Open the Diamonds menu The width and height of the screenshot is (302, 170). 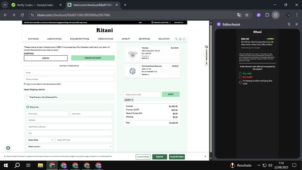pyautogui.click(x=34, y=39)
